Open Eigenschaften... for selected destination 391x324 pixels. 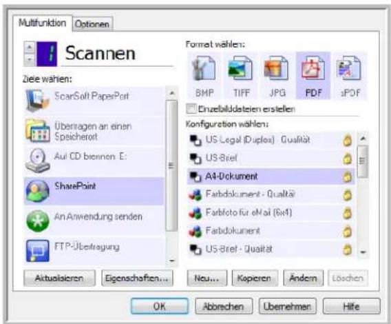(x=137, y=278)
